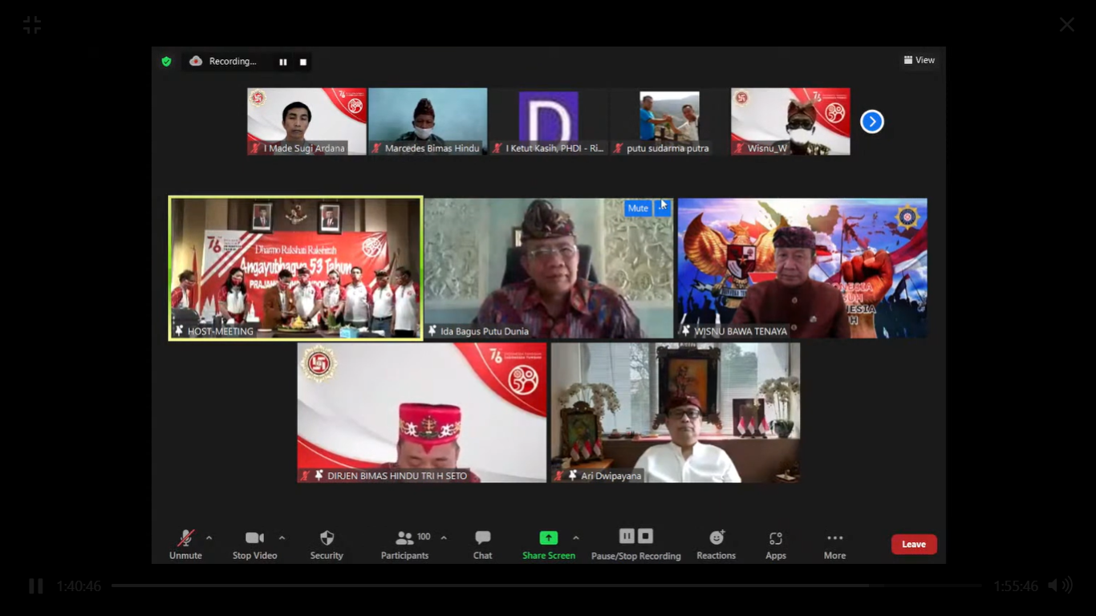Exit fullscreen with the collapse icon
This screenshot has height=616, width=1096.
[x=32, y=25]
